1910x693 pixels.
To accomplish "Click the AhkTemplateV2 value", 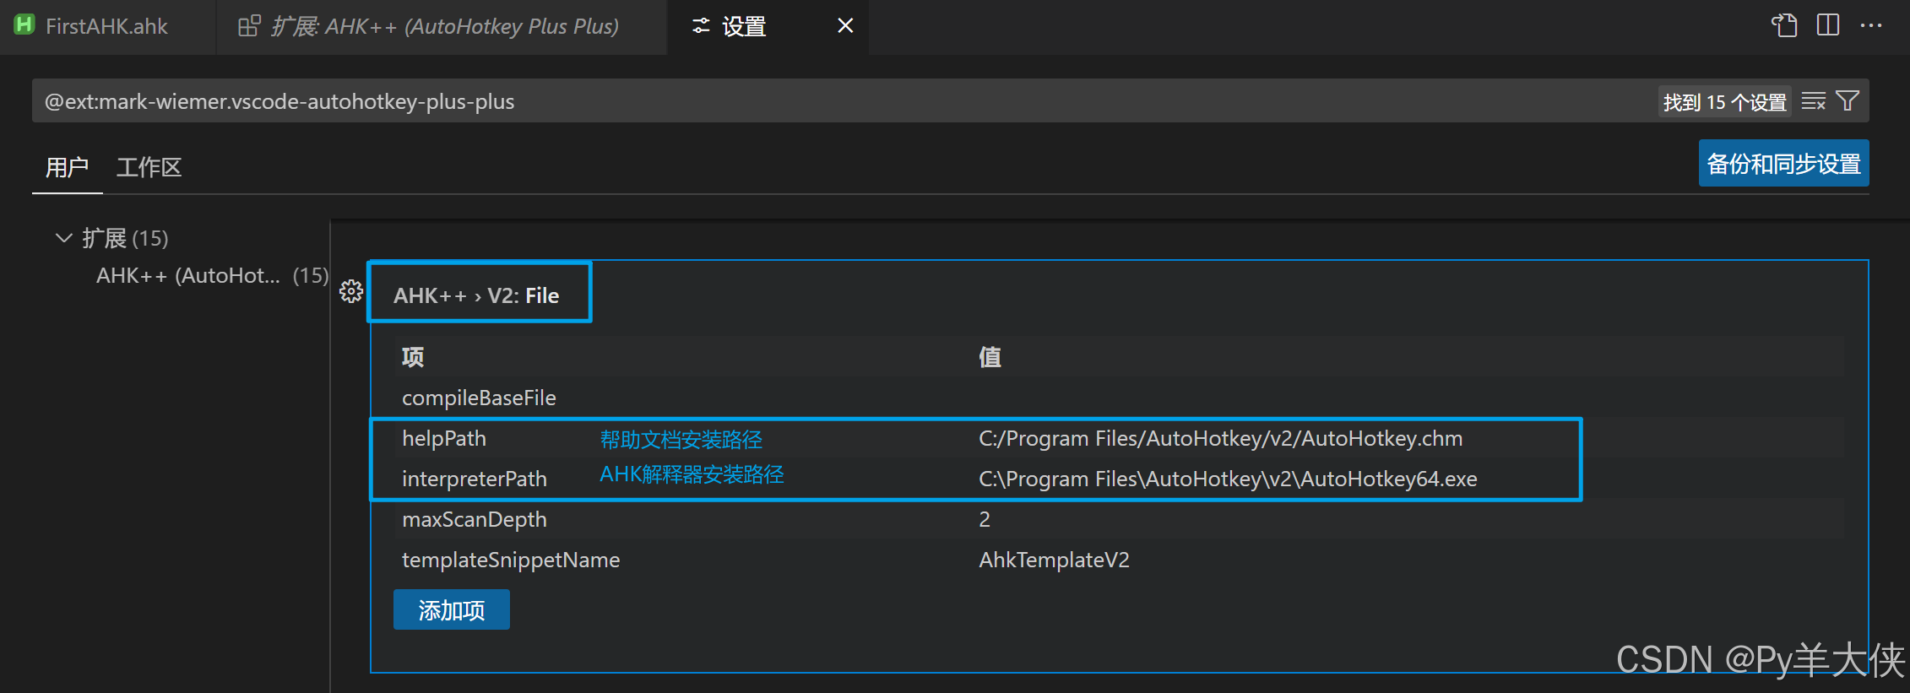I will point(1054,560).
